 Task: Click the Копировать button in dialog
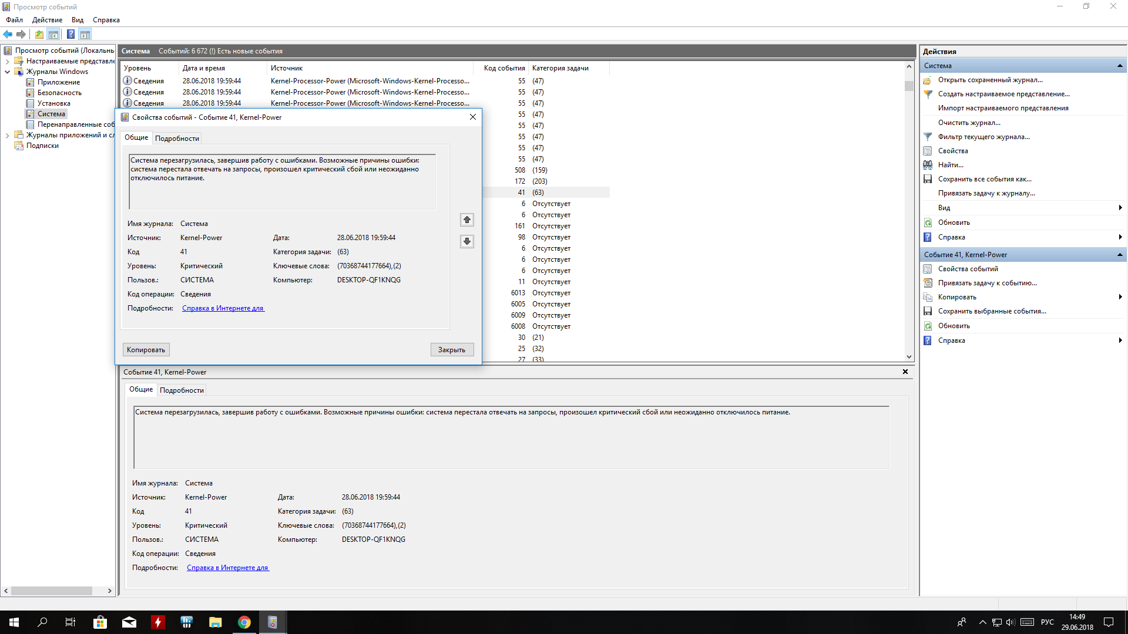(x=146, y=350)
